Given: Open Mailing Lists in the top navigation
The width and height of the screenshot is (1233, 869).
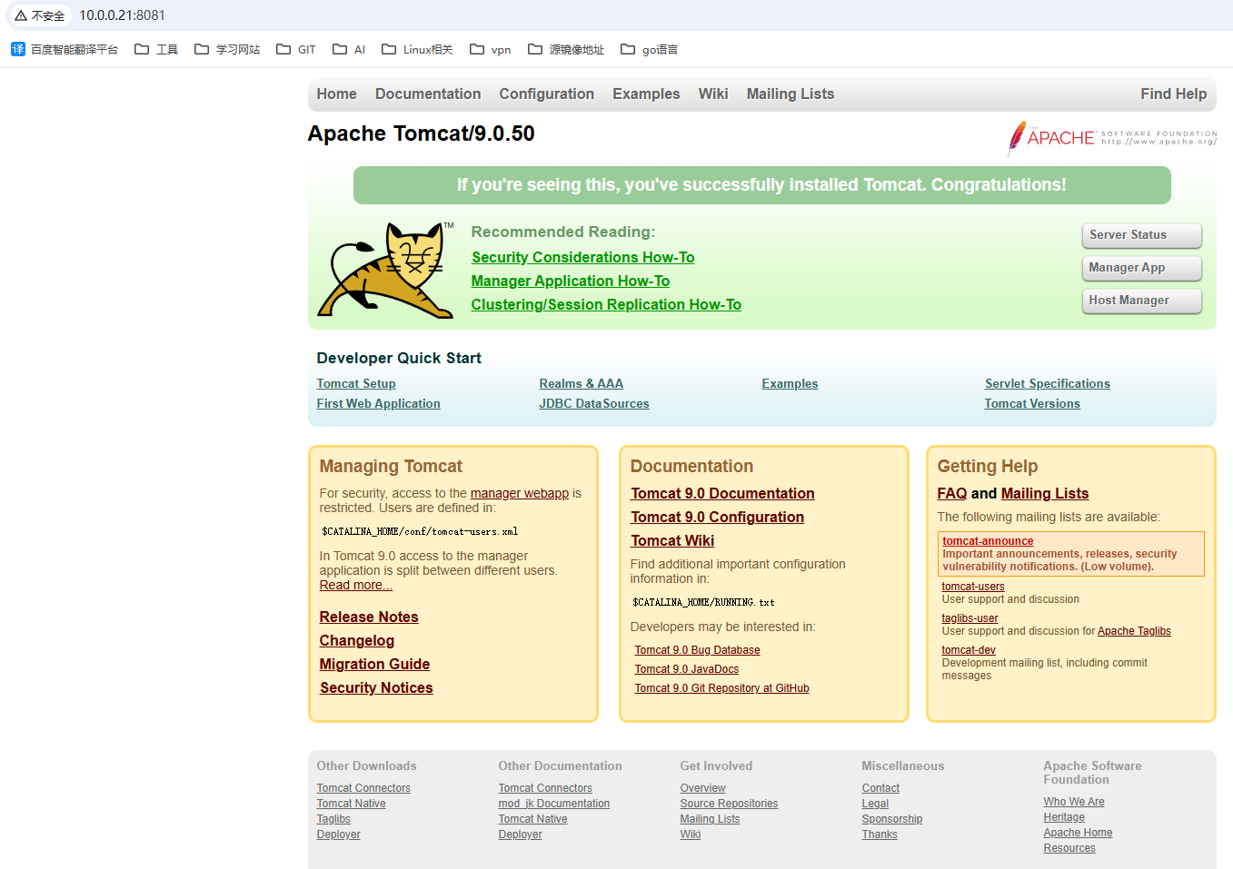Looking at the screenshot, I should [790, 94].
